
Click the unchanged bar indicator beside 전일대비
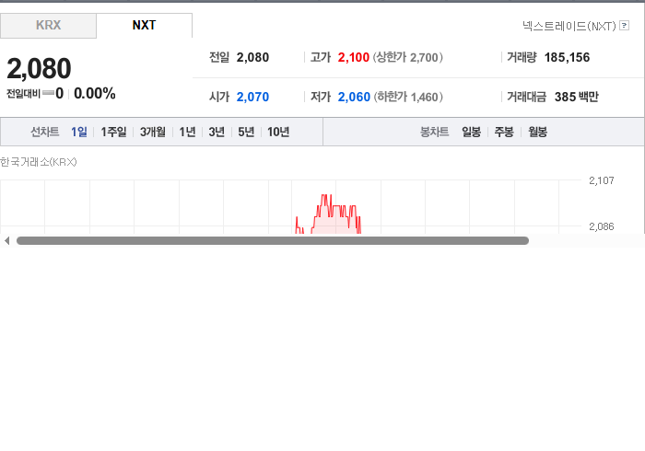(x=48, y=93)
